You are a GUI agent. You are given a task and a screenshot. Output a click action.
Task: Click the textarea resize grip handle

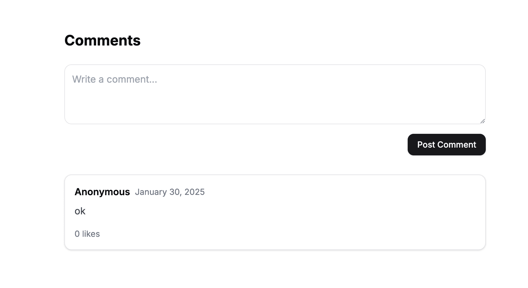[x=483, y=121]
